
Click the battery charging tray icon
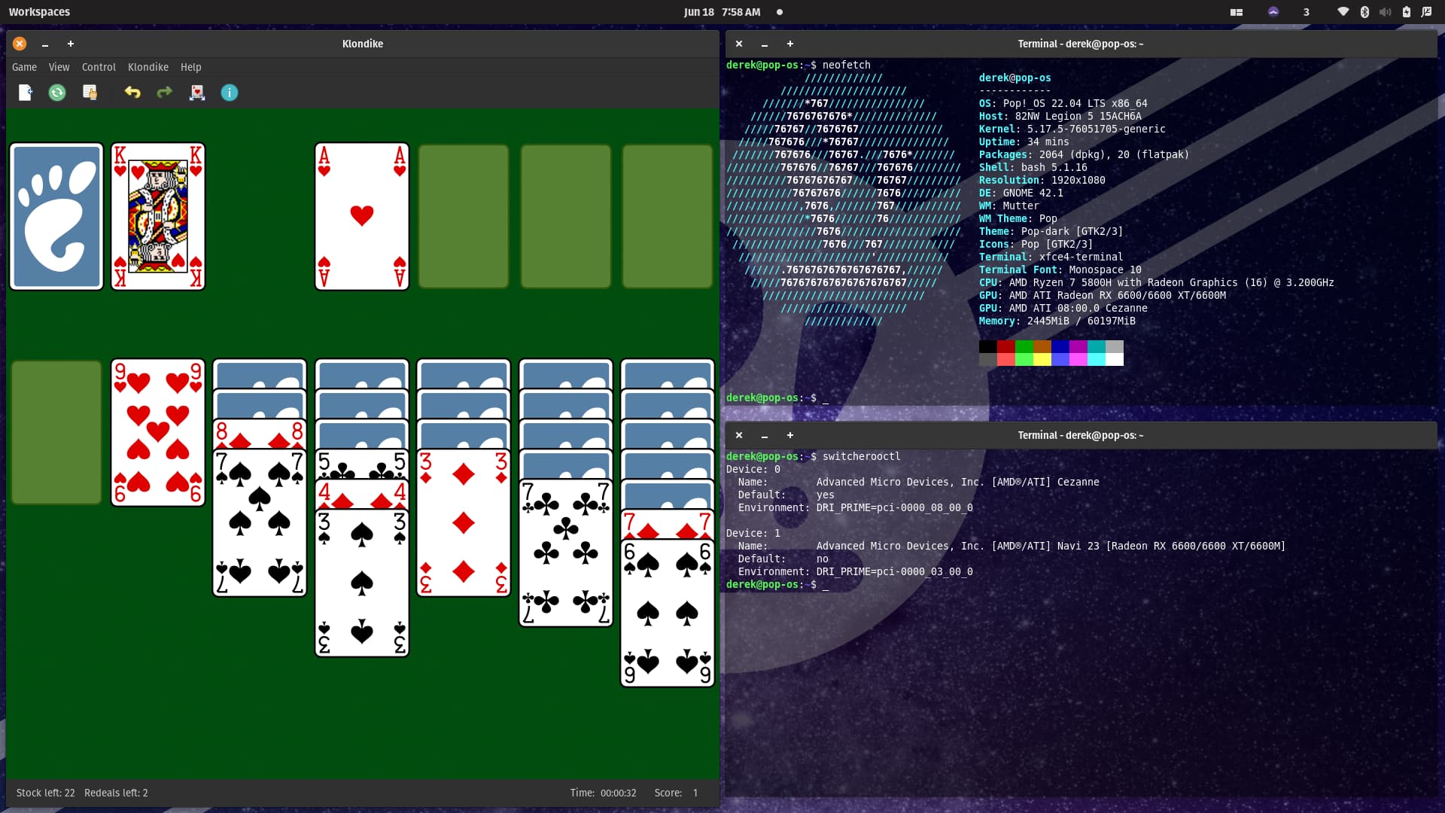tap(1407, 12)
